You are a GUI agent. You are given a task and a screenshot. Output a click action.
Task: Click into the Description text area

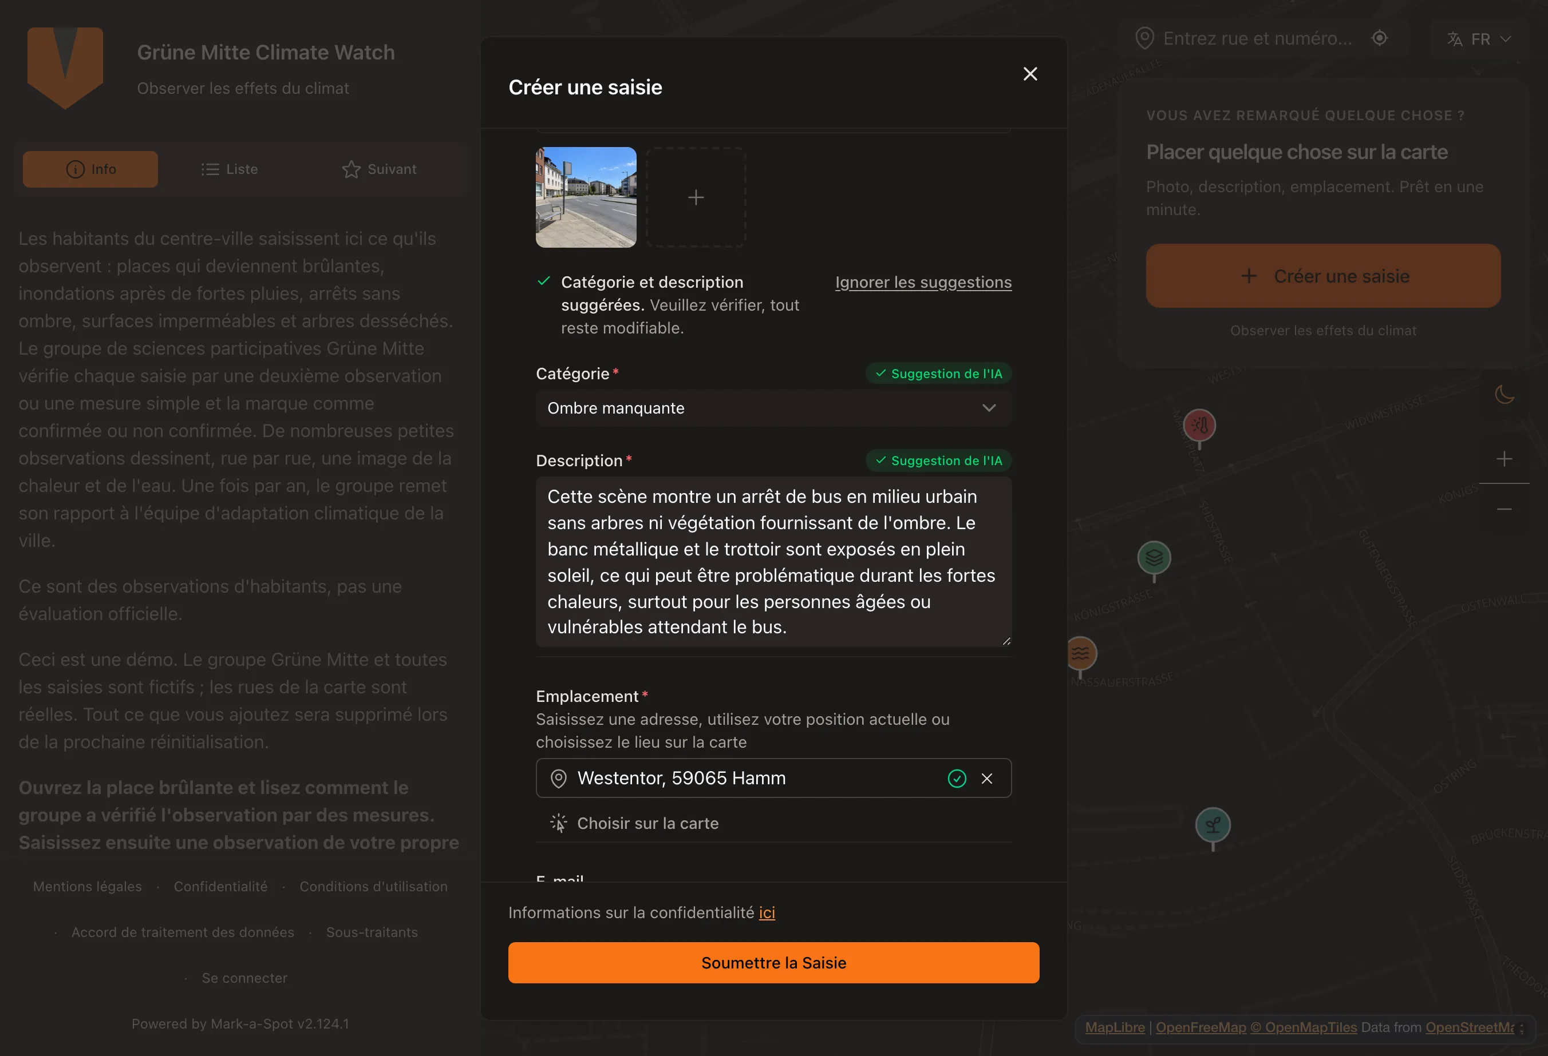click(773, 562)
